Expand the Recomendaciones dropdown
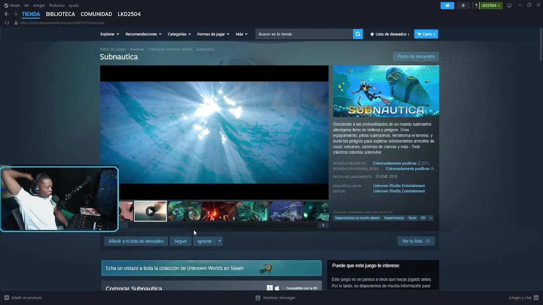The image size is (543, 305). [143, 34]
